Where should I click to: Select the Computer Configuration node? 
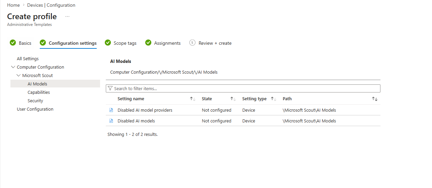pyautogui.click(x=40, y=67)
